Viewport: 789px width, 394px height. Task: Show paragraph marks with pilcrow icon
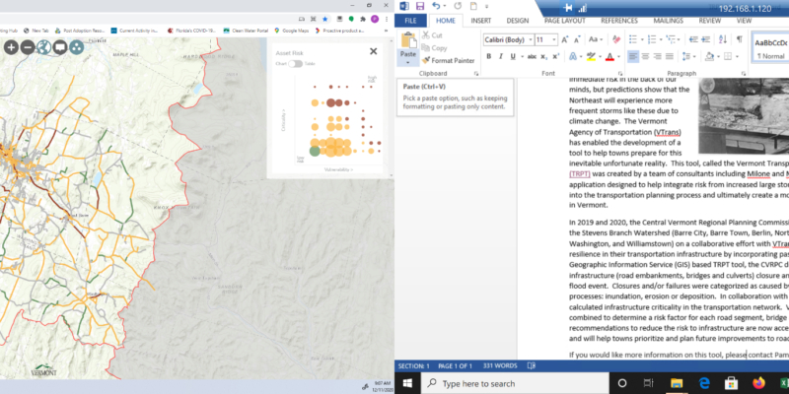tap(739, 39)
